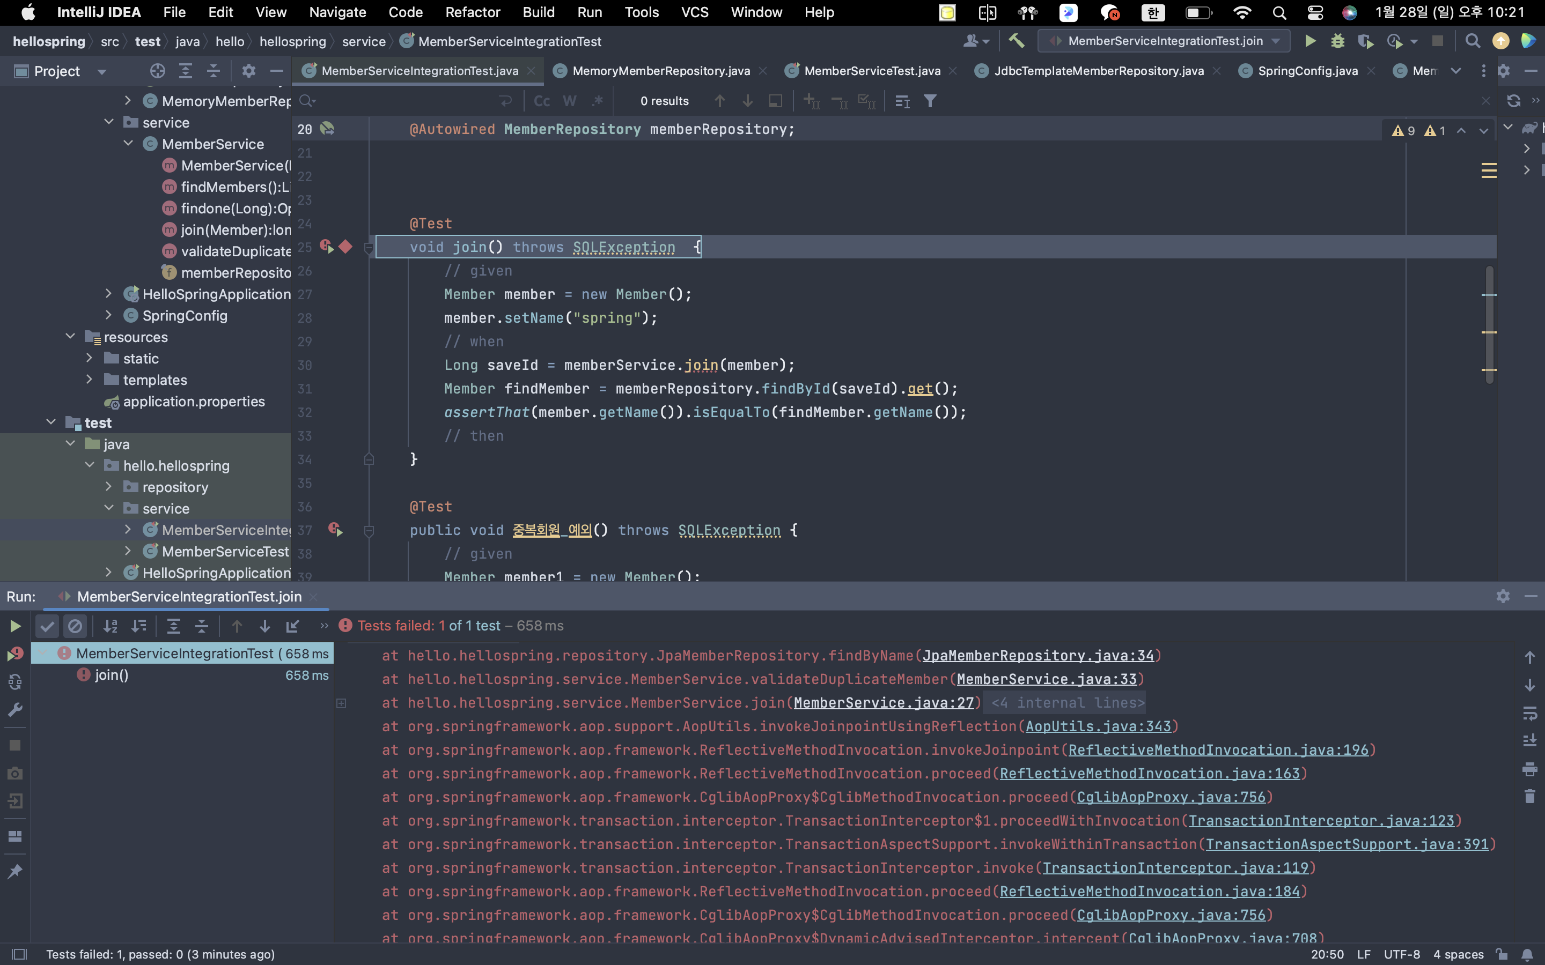Switch to JdbcTemplateMemberRepository.java tab
Screen dimensions: 1545x965
click(1099, 71)
